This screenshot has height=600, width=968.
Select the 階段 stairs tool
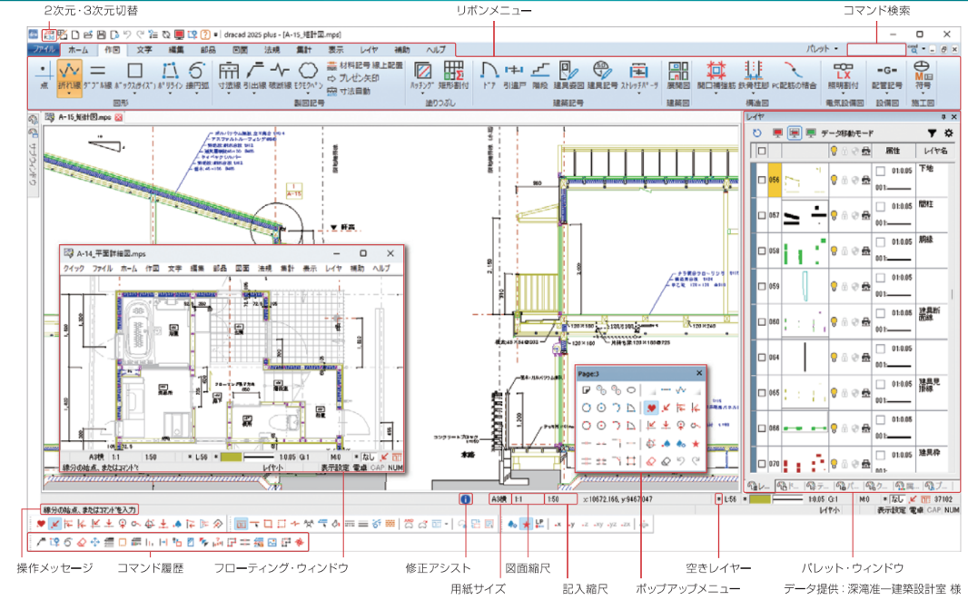point(540,75)
